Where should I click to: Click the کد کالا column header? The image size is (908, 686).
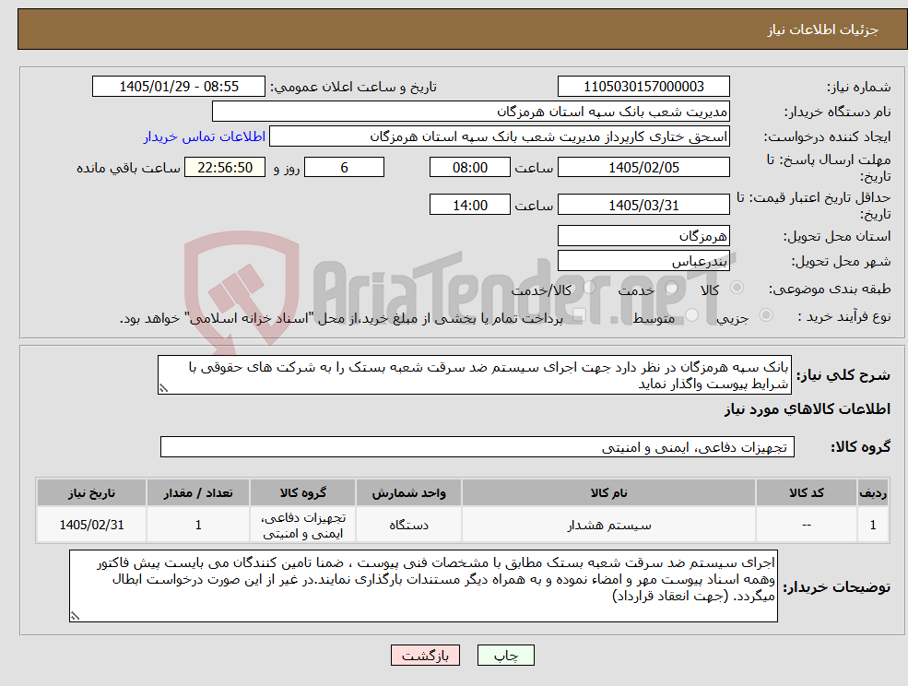click(x=807, y=493)
